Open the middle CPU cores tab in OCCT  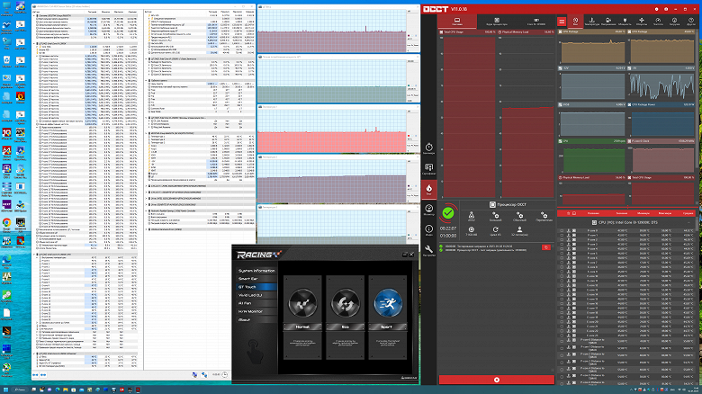pyautogui.click(x=497, y=21)
